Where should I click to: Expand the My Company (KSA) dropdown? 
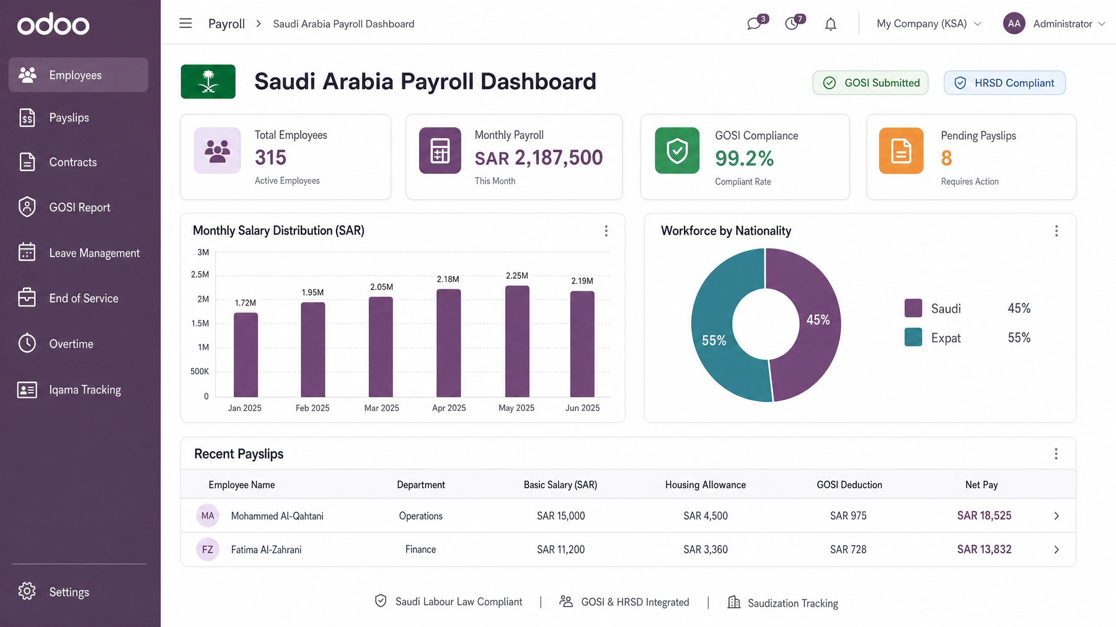point(929,24)
